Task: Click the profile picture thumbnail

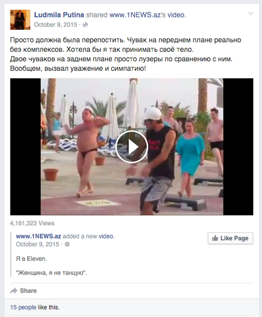Action: point(20,20)
